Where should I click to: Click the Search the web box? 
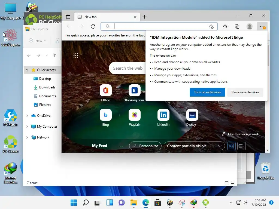pyautogui.click(x=128, y=68)
